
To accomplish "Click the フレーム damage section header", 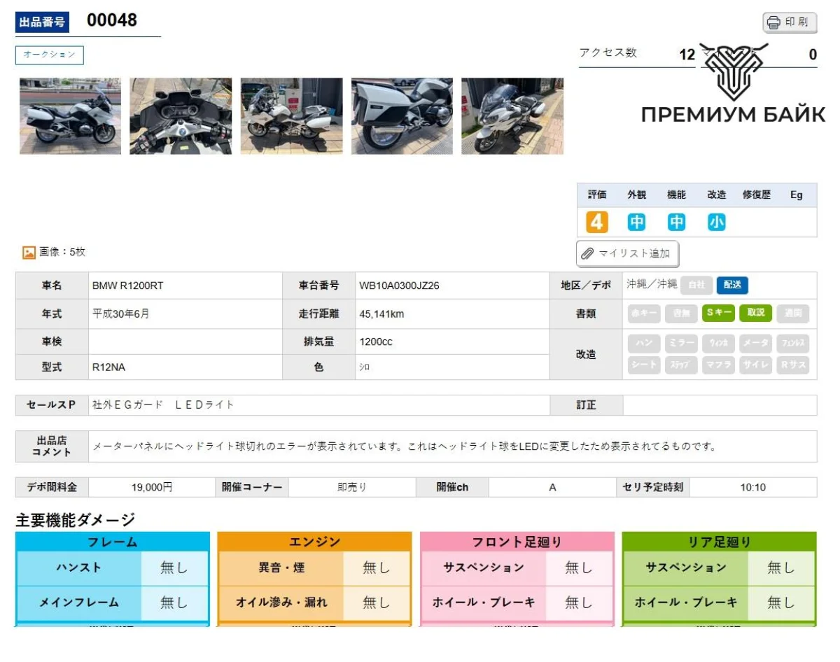I will click(x=112, y=542).
